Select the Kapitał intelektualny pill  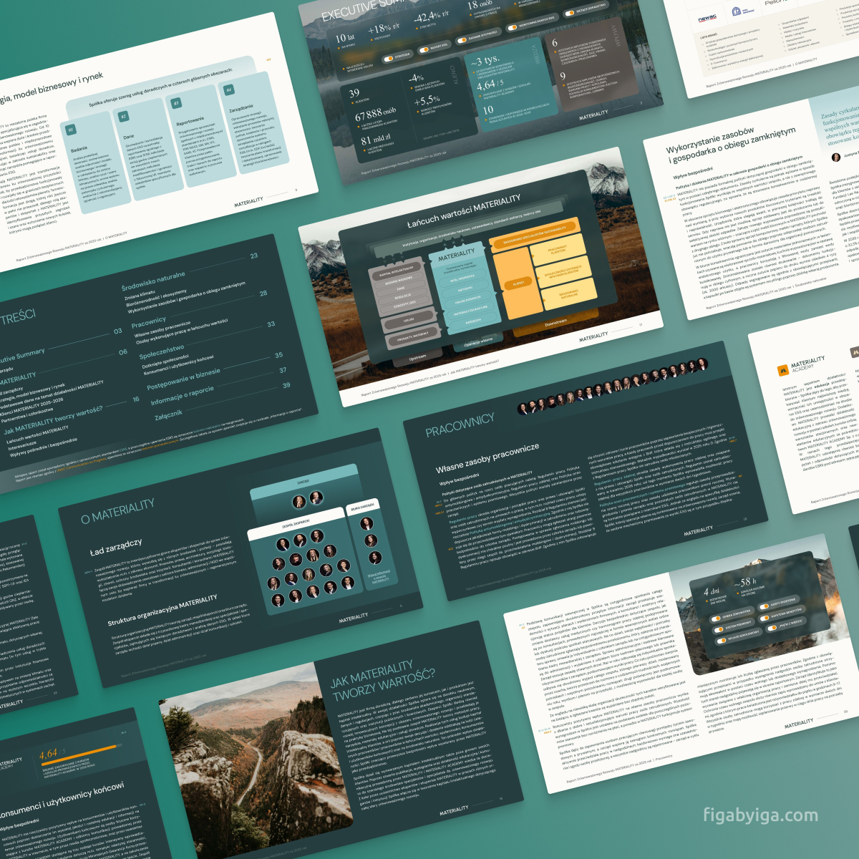tap(396, 272)
